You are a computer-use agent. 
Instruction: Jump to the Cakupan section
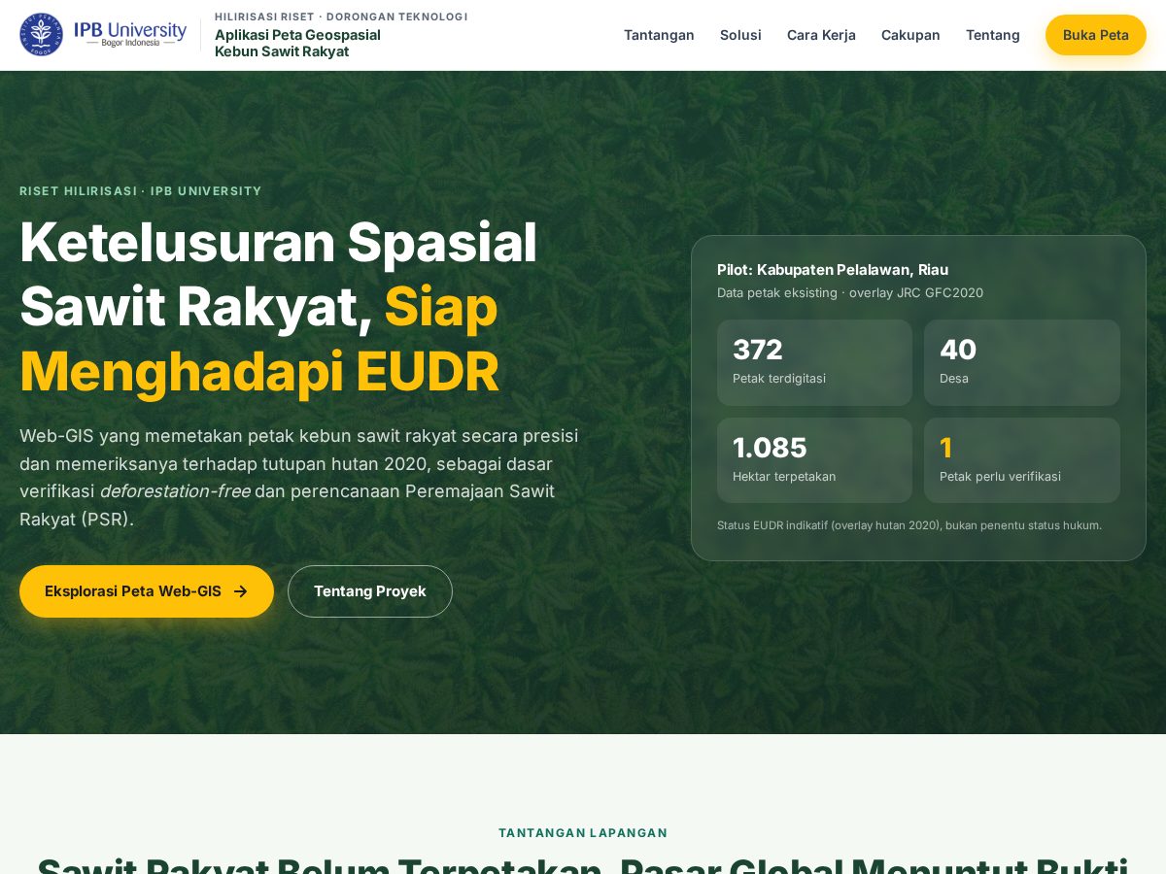(910, 35)
